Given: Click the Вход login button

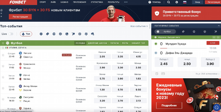Looking at the screenshot, I should pos(197,2).
